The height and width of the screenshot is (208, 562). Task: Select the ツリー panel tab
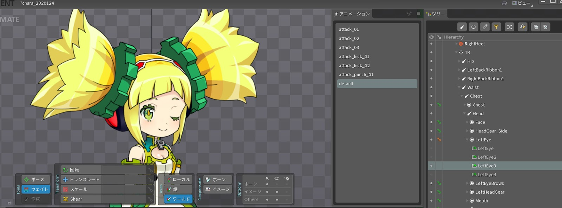[436, 14]
